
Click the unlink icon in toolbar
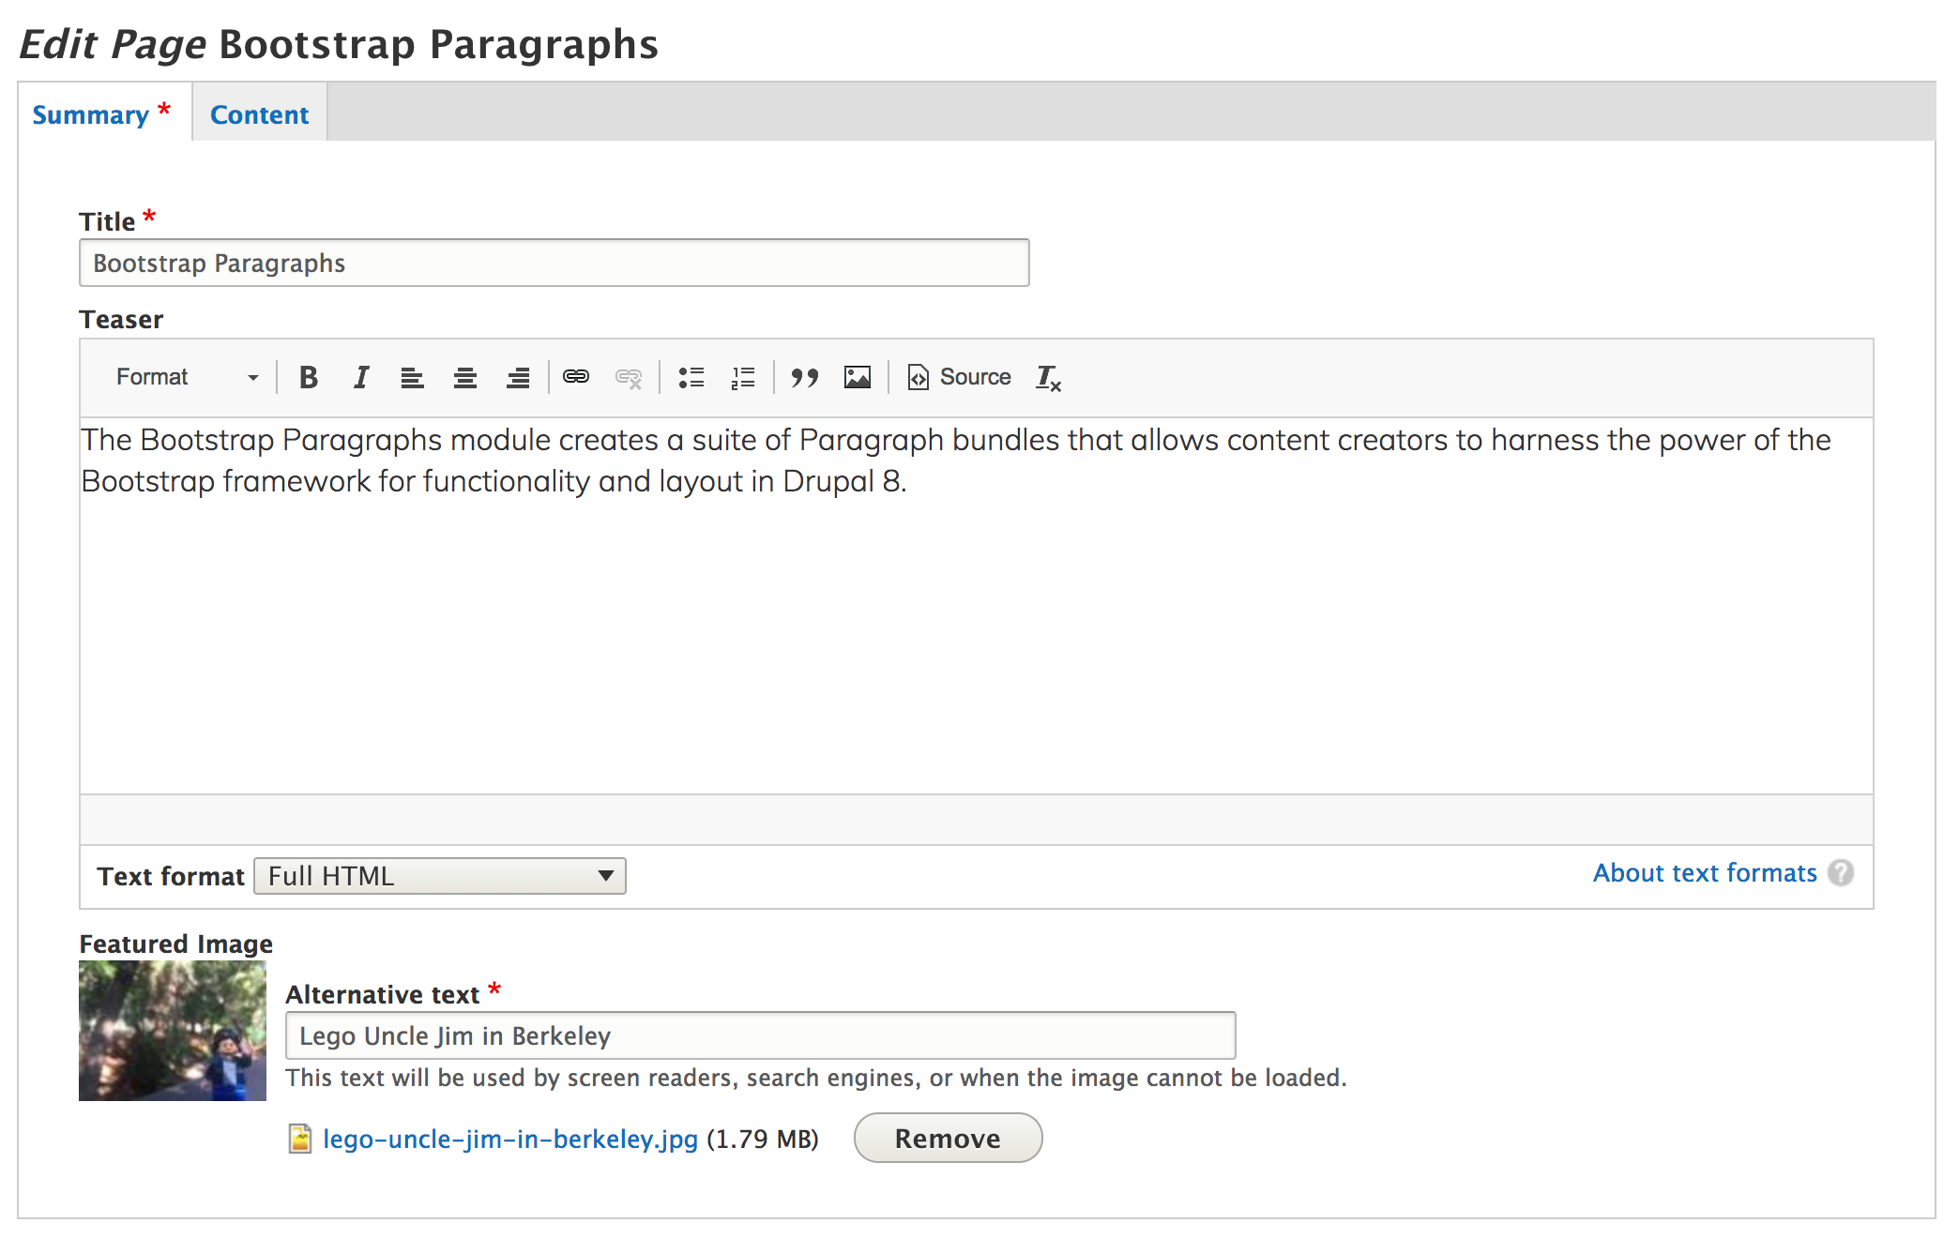[628, 377]
